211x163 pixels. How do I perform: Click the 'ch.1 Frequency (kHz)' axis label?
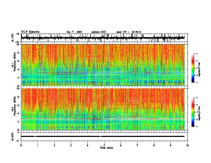[x=14, y=62]
